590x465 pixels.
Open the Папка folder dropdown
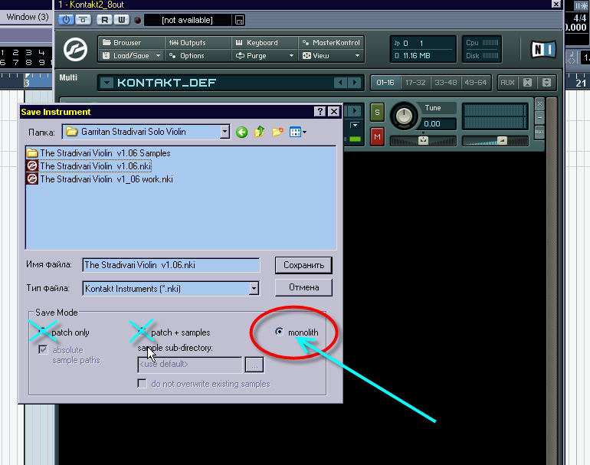225,132
